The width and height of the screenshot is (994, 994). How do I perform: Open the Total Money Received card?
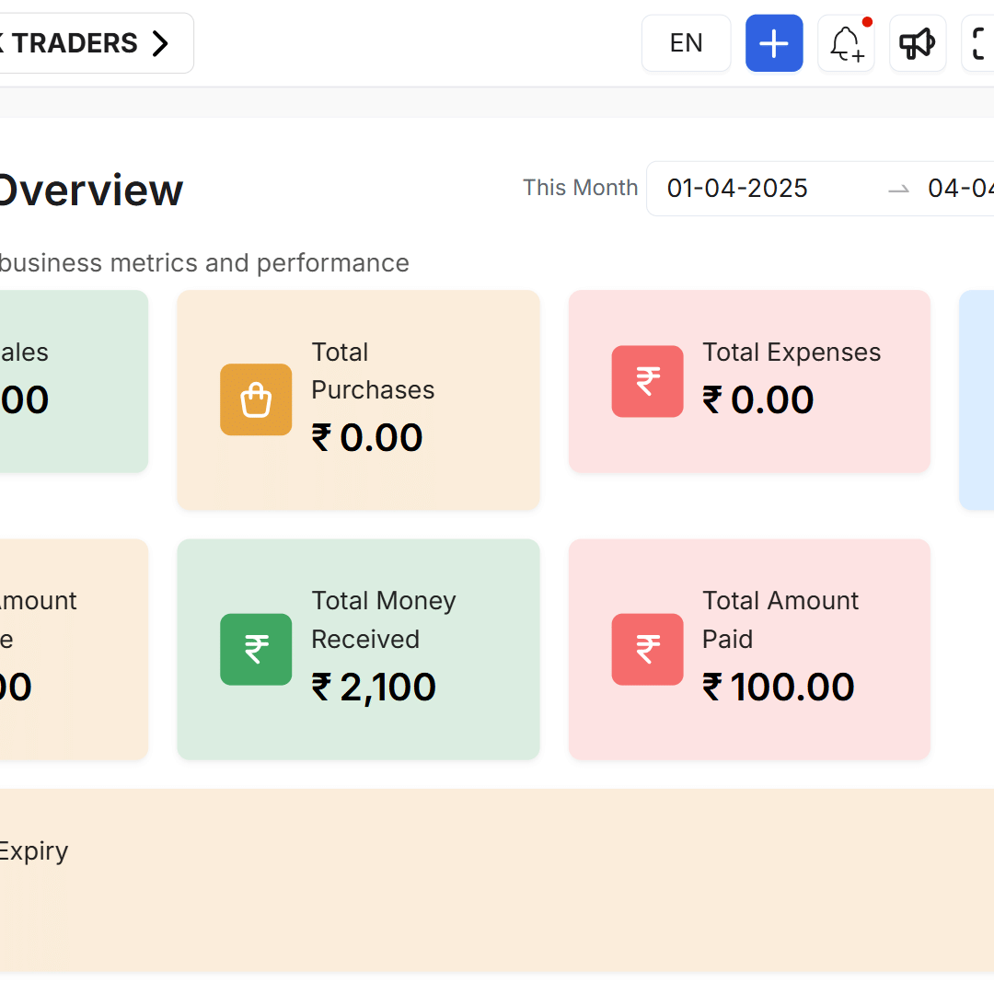(x=358, y=649)
